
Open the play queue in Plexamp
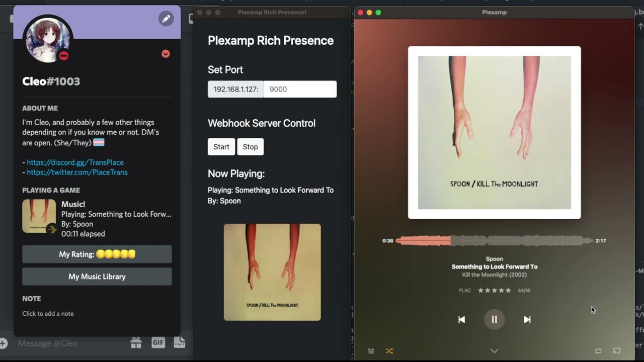pyautogui.click(x=371, y=351)
